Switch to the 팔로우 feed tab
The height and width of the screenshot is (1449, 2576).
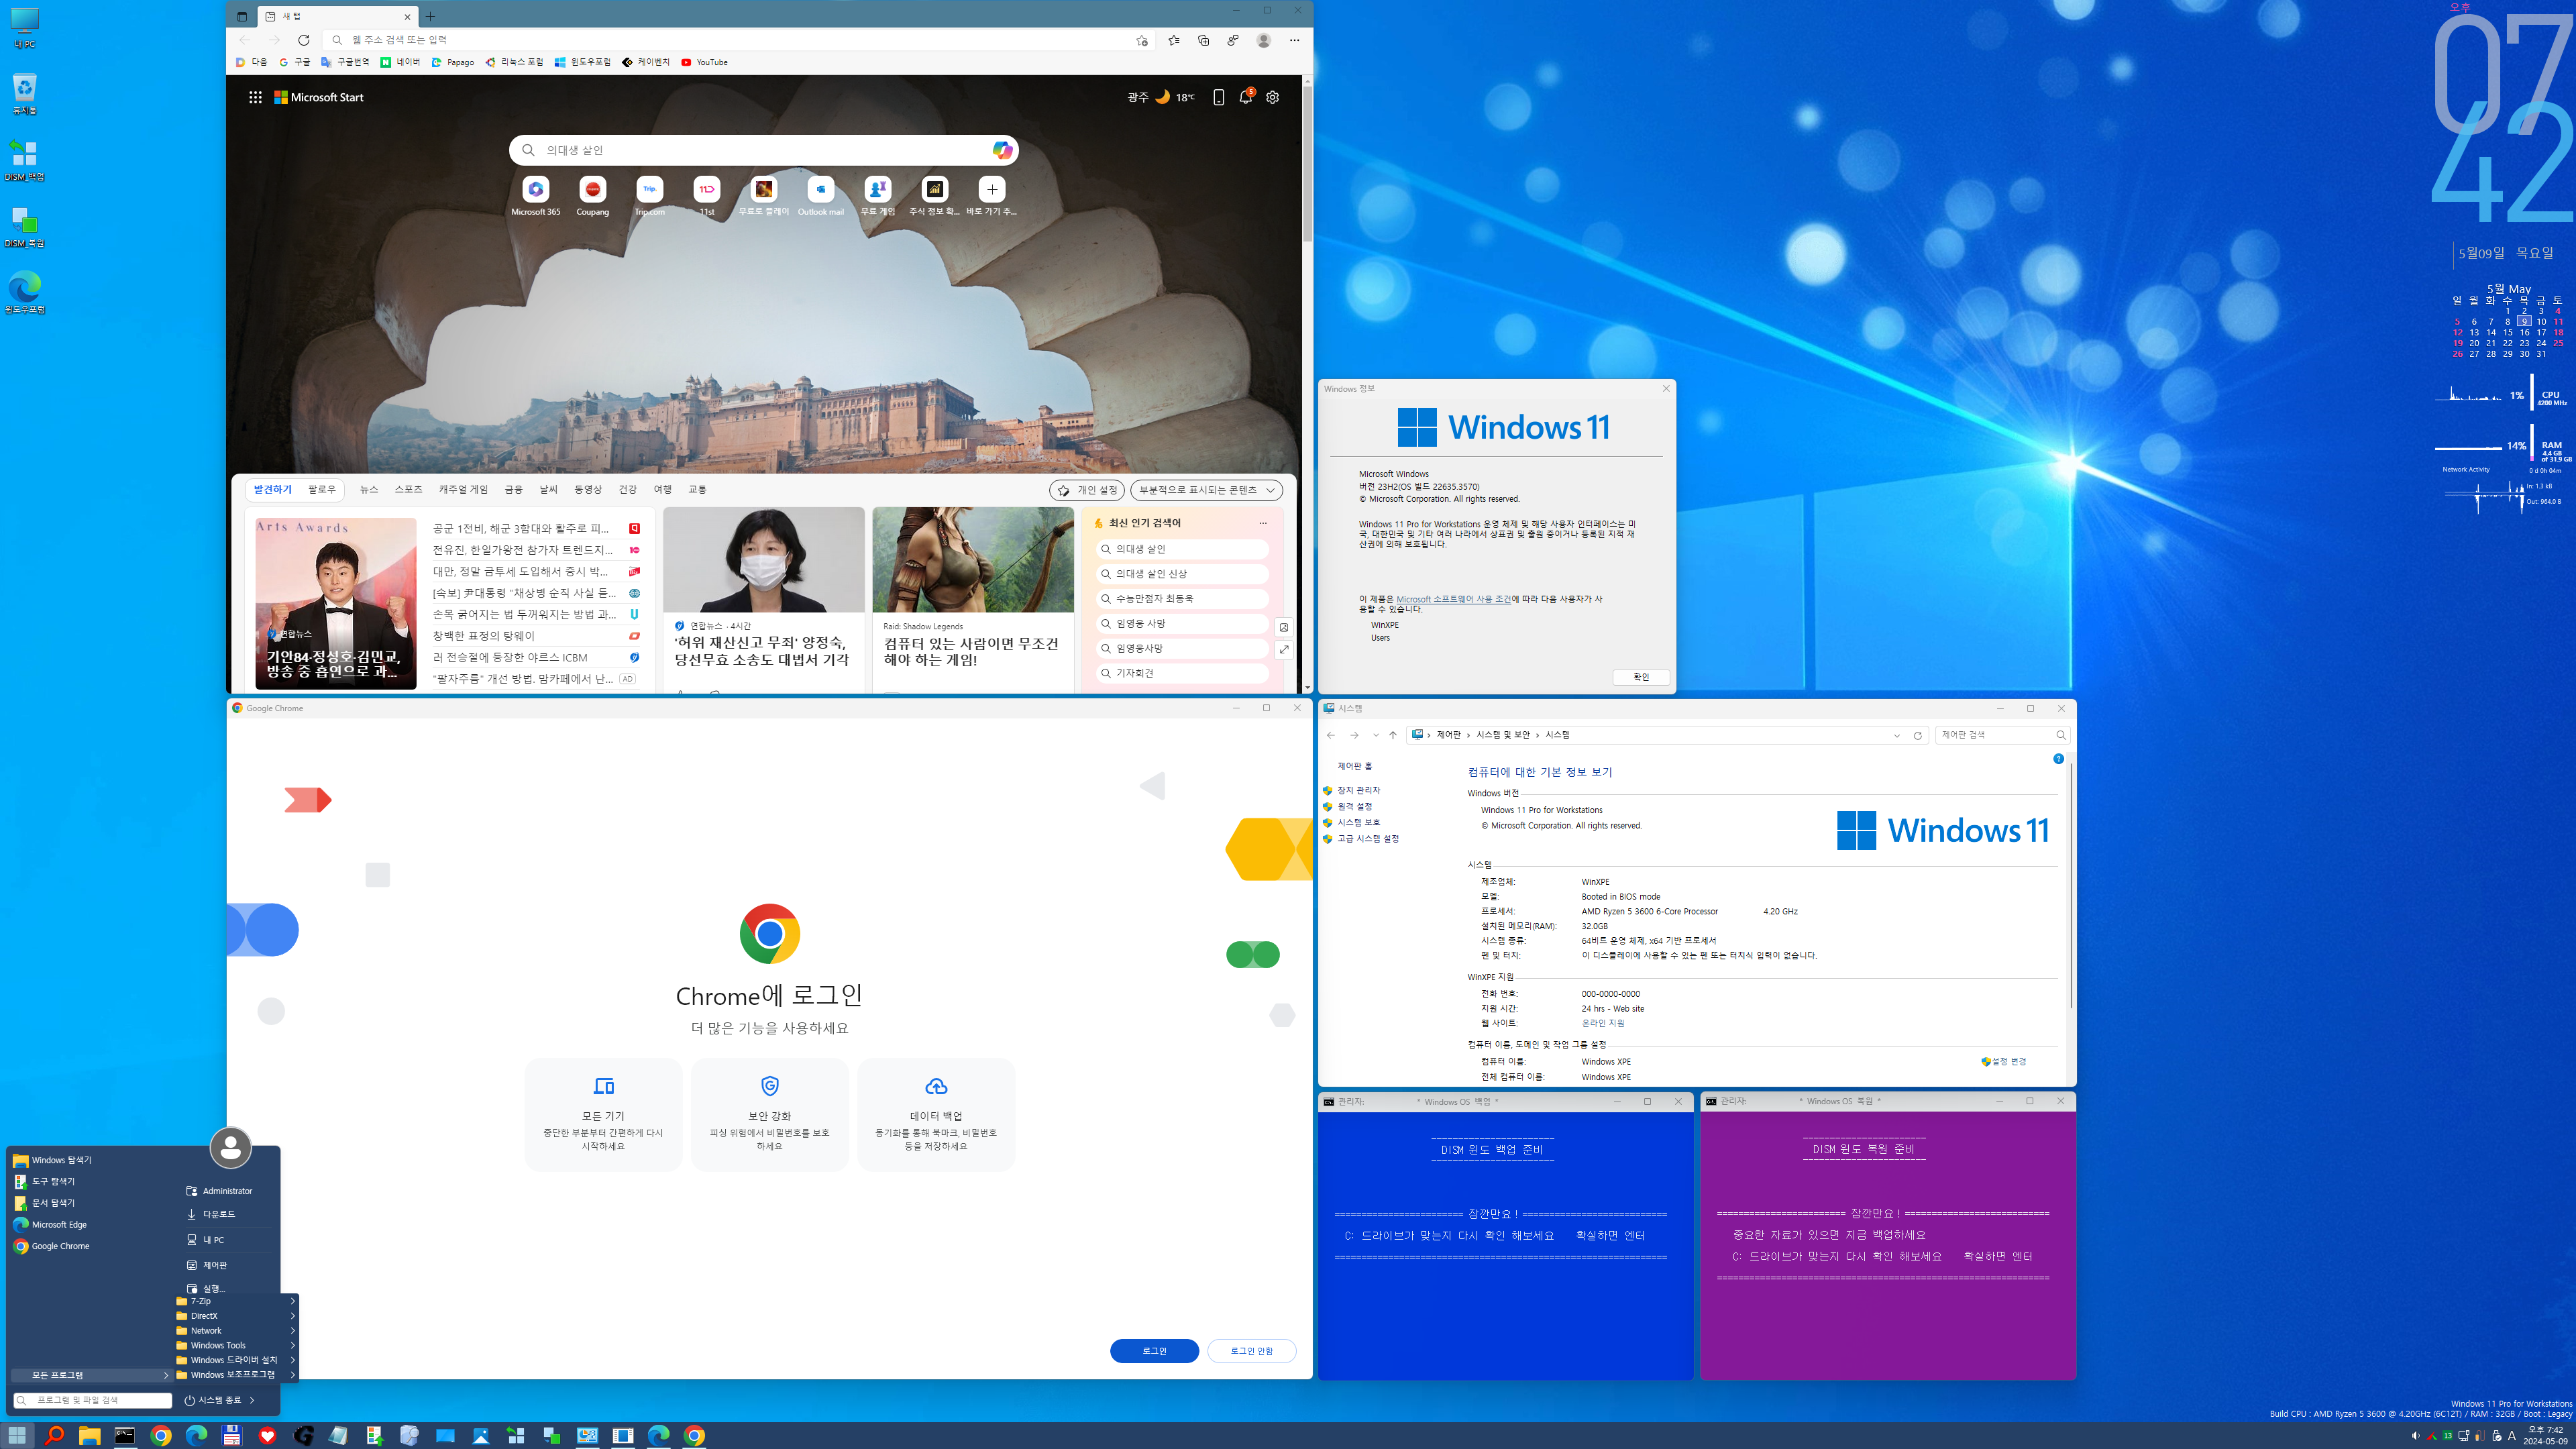coord(322,489)
